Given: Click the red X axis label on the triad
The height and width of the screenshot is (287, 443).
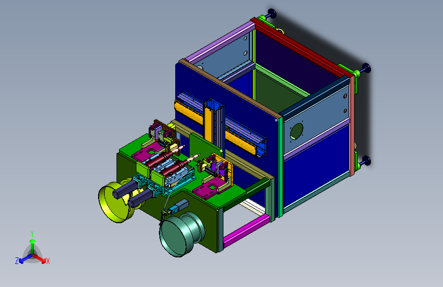Looking at the screenshot, I should click(x=48, y=261).
